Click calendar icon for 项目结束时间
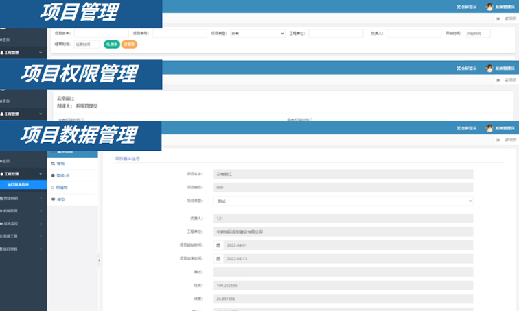 click(218, 258)
